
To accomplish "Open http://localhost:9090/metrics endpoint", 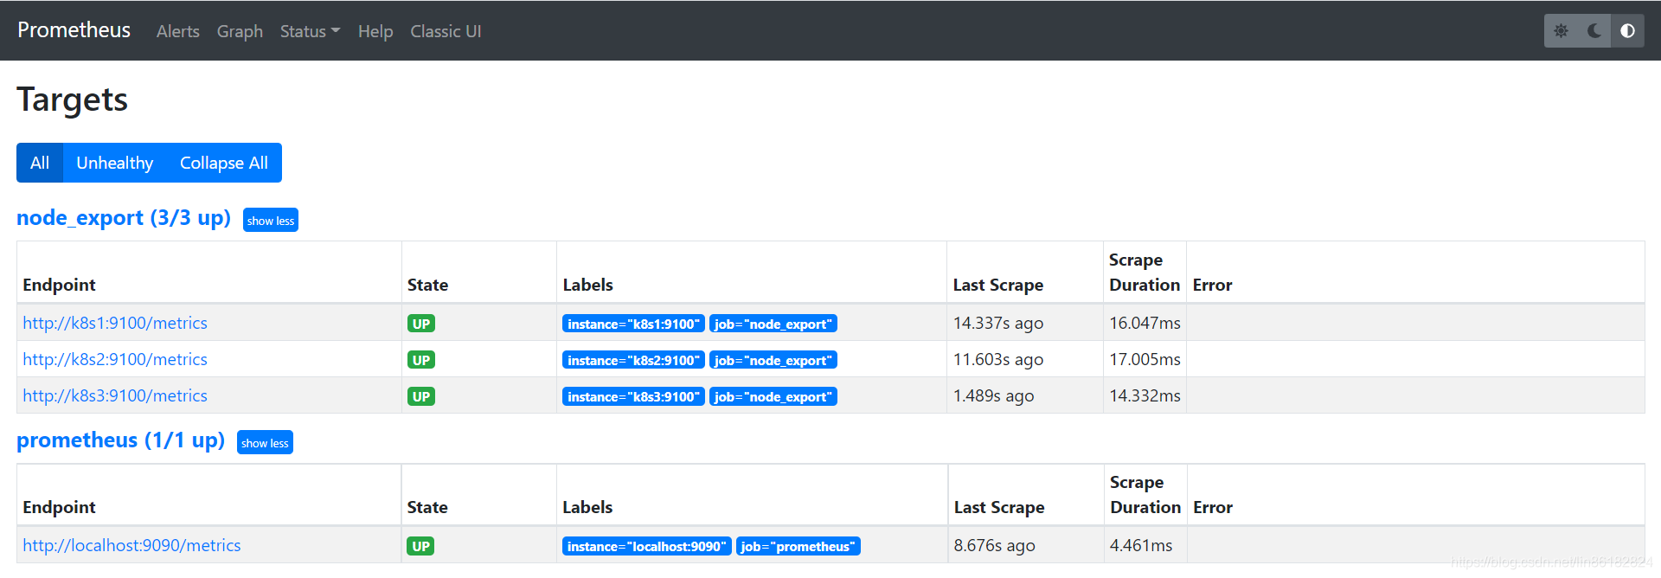I will (131, 545).
